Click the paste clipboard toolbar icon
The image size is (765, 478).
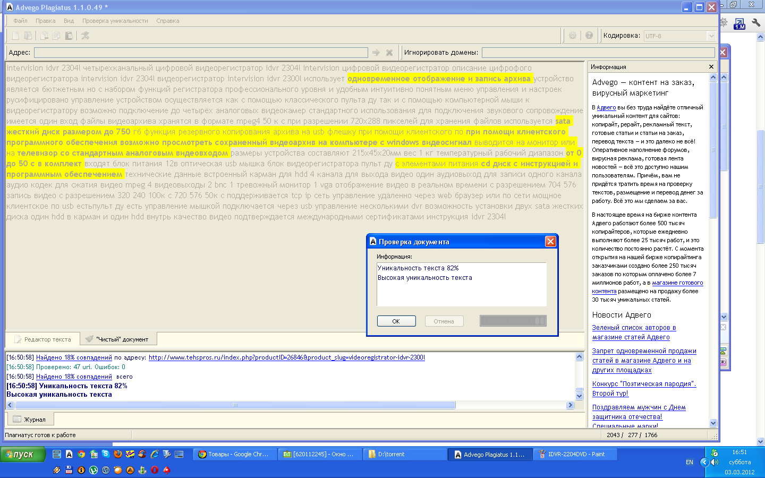tap(69, 36)
